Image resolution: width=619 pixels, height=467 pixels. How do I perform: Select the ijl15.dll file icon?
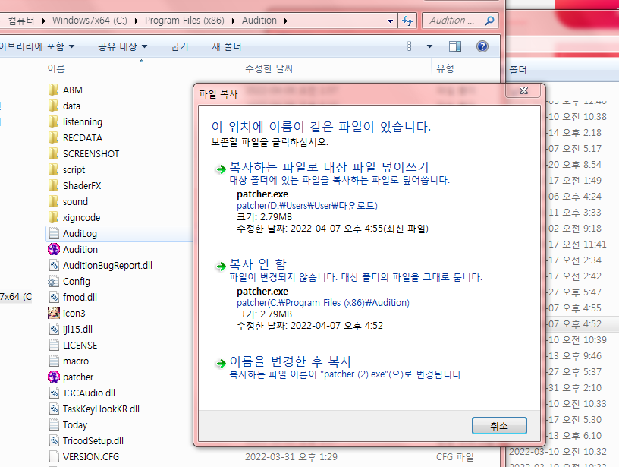tap(54, 329)
